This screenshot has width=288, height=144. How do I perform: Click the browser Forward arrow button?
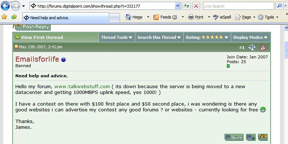15,6
